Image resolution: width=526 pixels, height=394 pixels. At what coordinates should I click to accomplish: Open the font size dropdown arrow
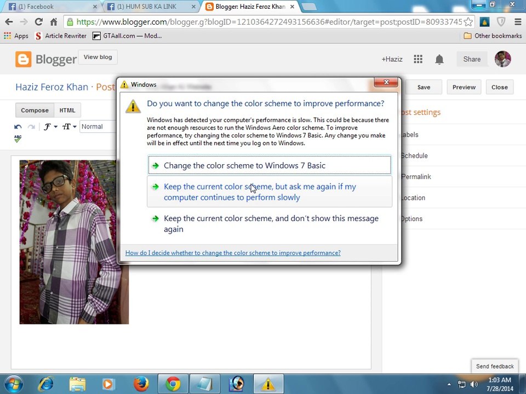(75, 126)
